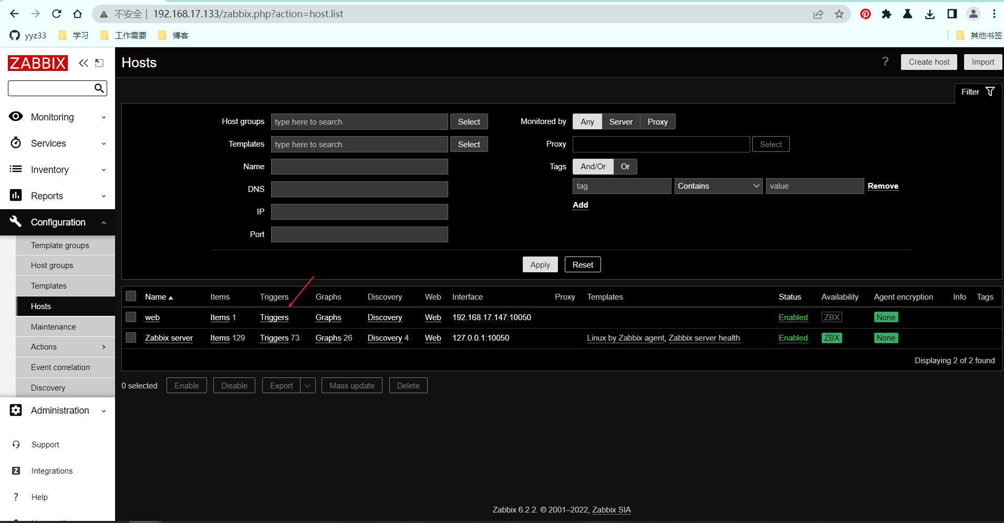Set Monitored by to Server
This screenshot has width=1004, height=523.
621,121
